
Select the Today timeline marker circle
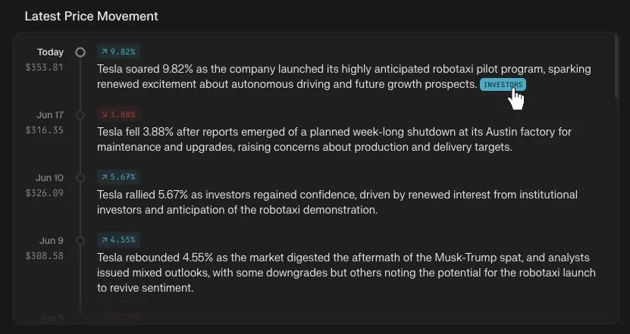pyautogui.click(x=80, y=52)
